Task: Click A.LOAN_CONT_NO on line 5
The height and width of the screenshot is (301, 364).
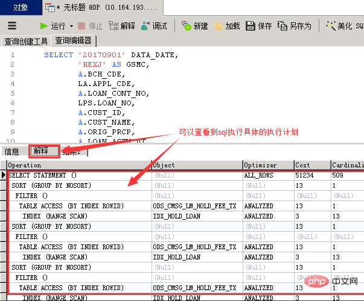Action: pos(113,93)
